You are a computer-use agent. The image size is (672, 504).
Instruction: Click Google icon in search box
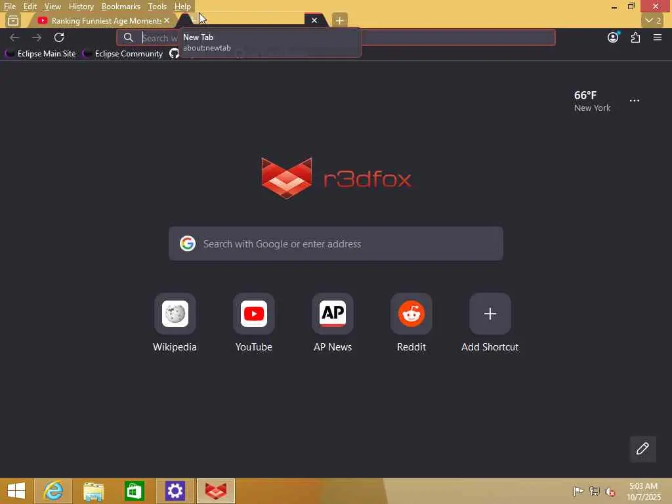coord(187,243)
